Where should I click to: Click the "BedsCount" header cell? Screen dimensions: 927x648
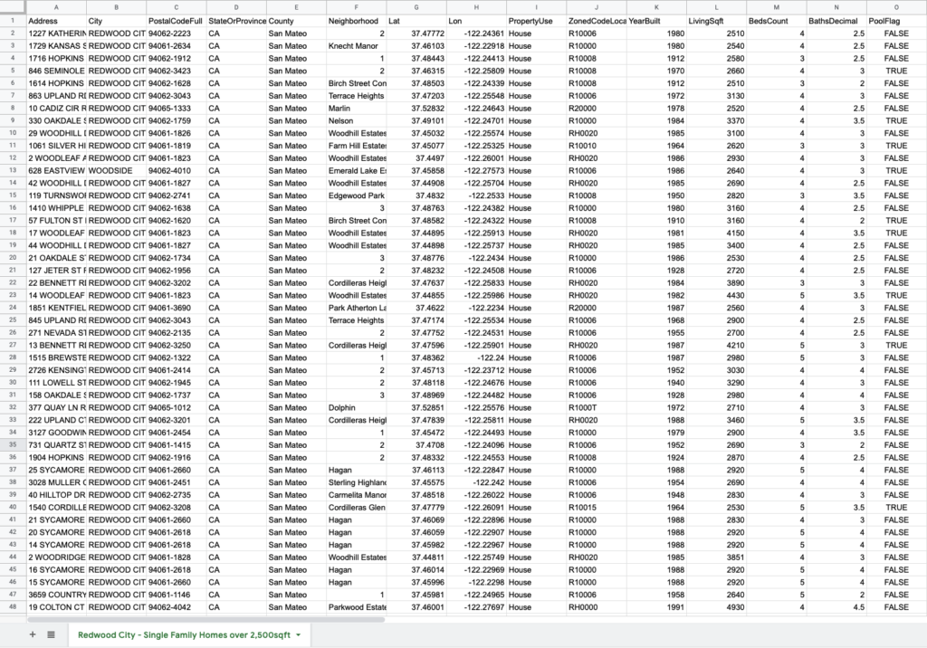776,21
